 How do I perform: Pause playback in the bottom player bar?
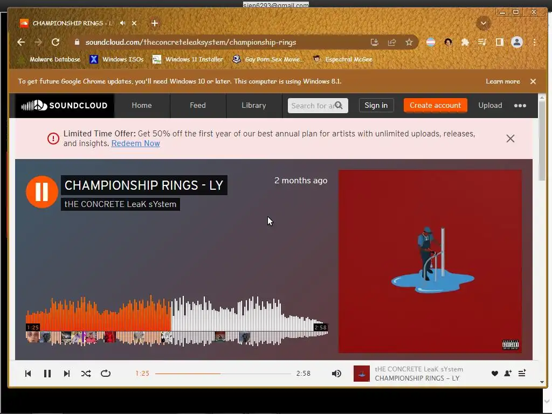[47, 374]
